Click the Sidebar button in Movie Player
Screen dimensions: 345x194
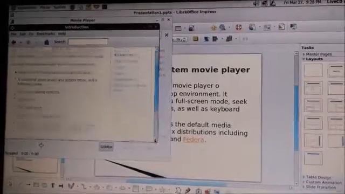(106, 147)
